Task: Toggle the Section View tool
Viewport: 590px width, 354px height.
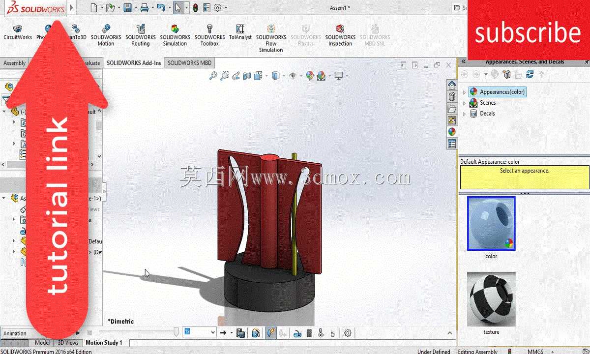Action: pos(247,76)
